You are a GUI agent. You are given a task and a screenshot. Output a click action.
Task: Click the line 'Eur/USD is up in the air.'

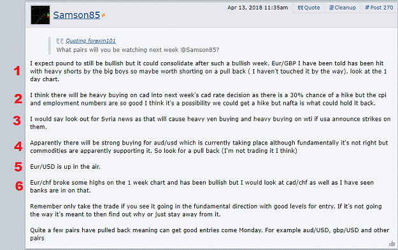65,166
